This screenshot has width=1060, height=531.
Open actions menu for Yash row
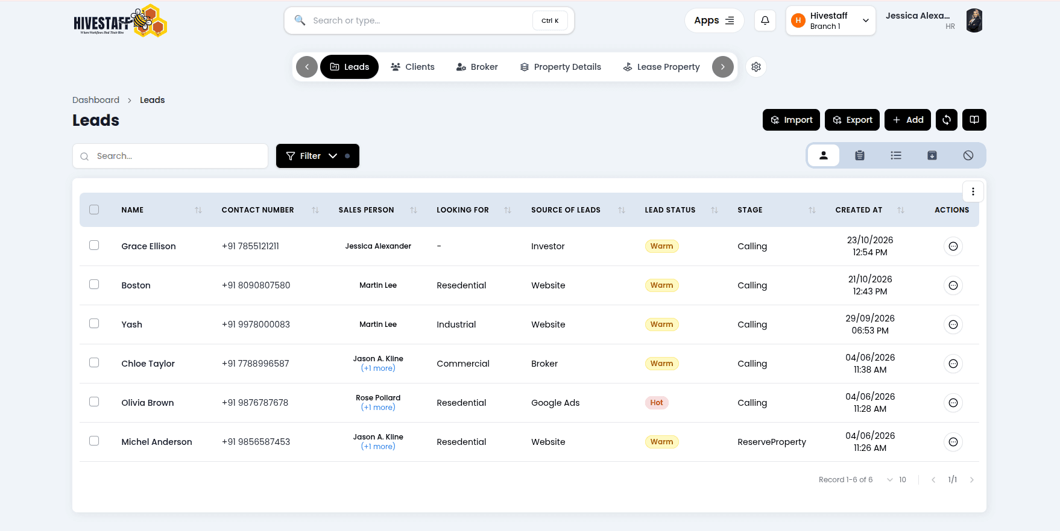pos(953,324)
